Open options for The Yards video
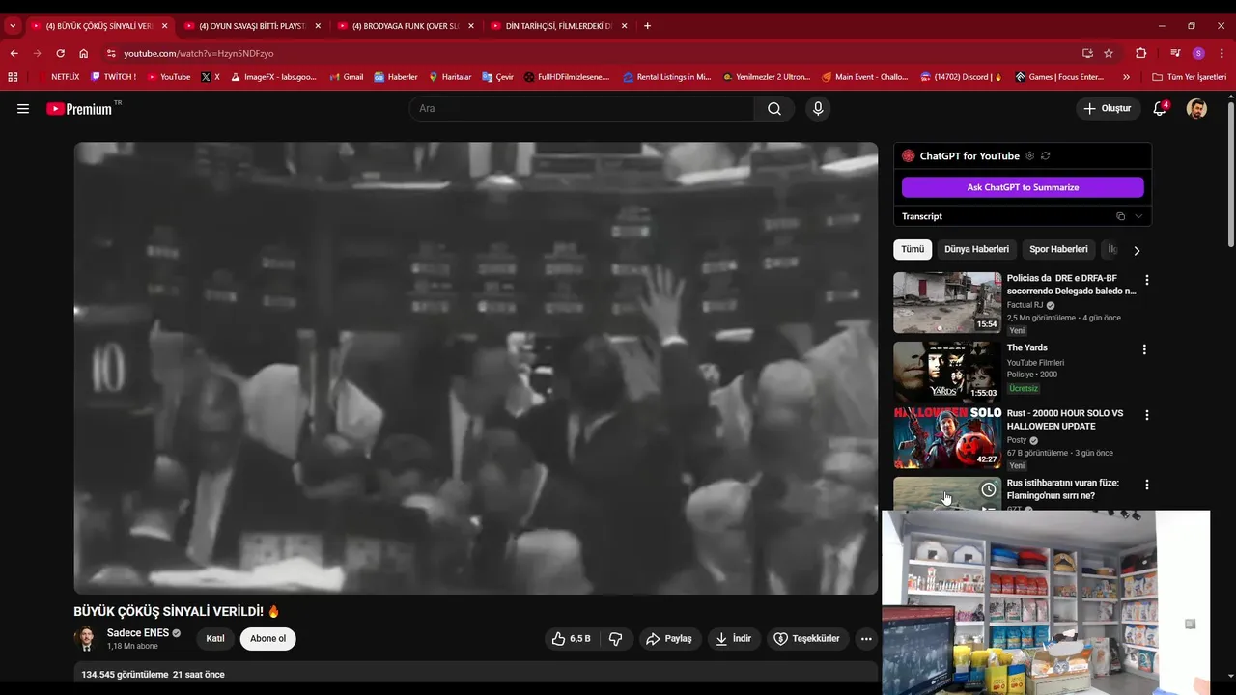 coord(1144,349)
